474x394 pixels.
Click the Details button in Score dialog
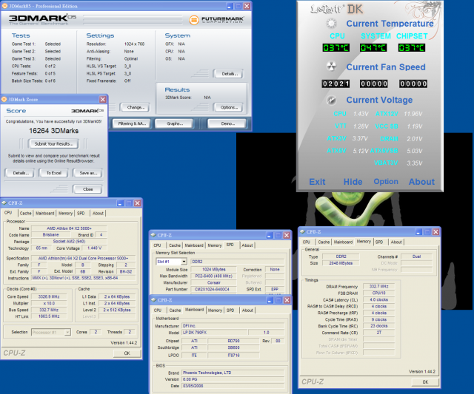pyautogui.click(x=21, y=173)
